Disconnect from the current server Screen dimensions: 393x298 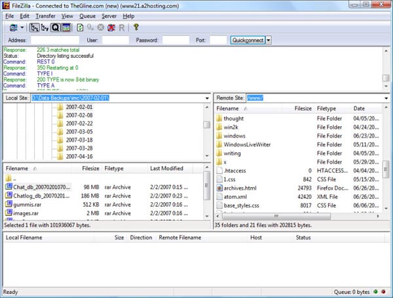click(x=111, y=28)
